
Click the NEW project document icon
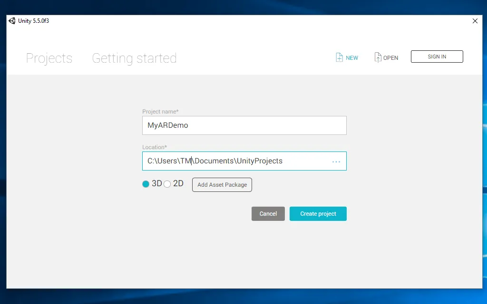339,57
